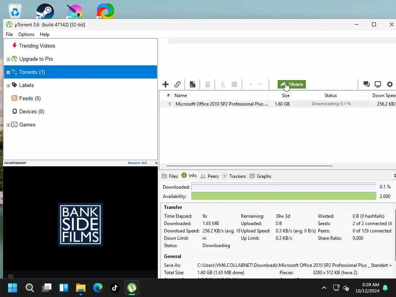This screenshot has width=396, height=297.
Task: Switch to the Graphs tab
Action: (260, 176)
